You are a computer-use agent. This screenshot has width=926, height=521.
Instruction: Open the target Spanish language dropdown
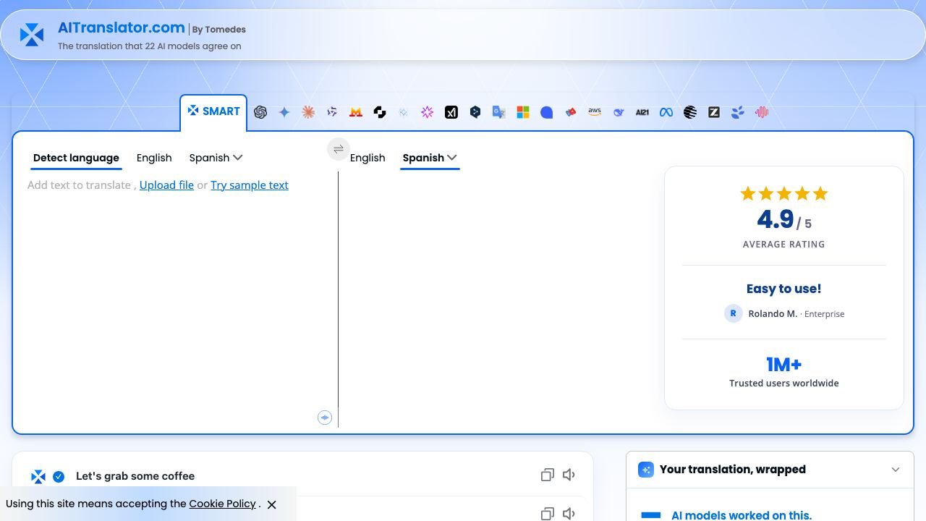430,158
